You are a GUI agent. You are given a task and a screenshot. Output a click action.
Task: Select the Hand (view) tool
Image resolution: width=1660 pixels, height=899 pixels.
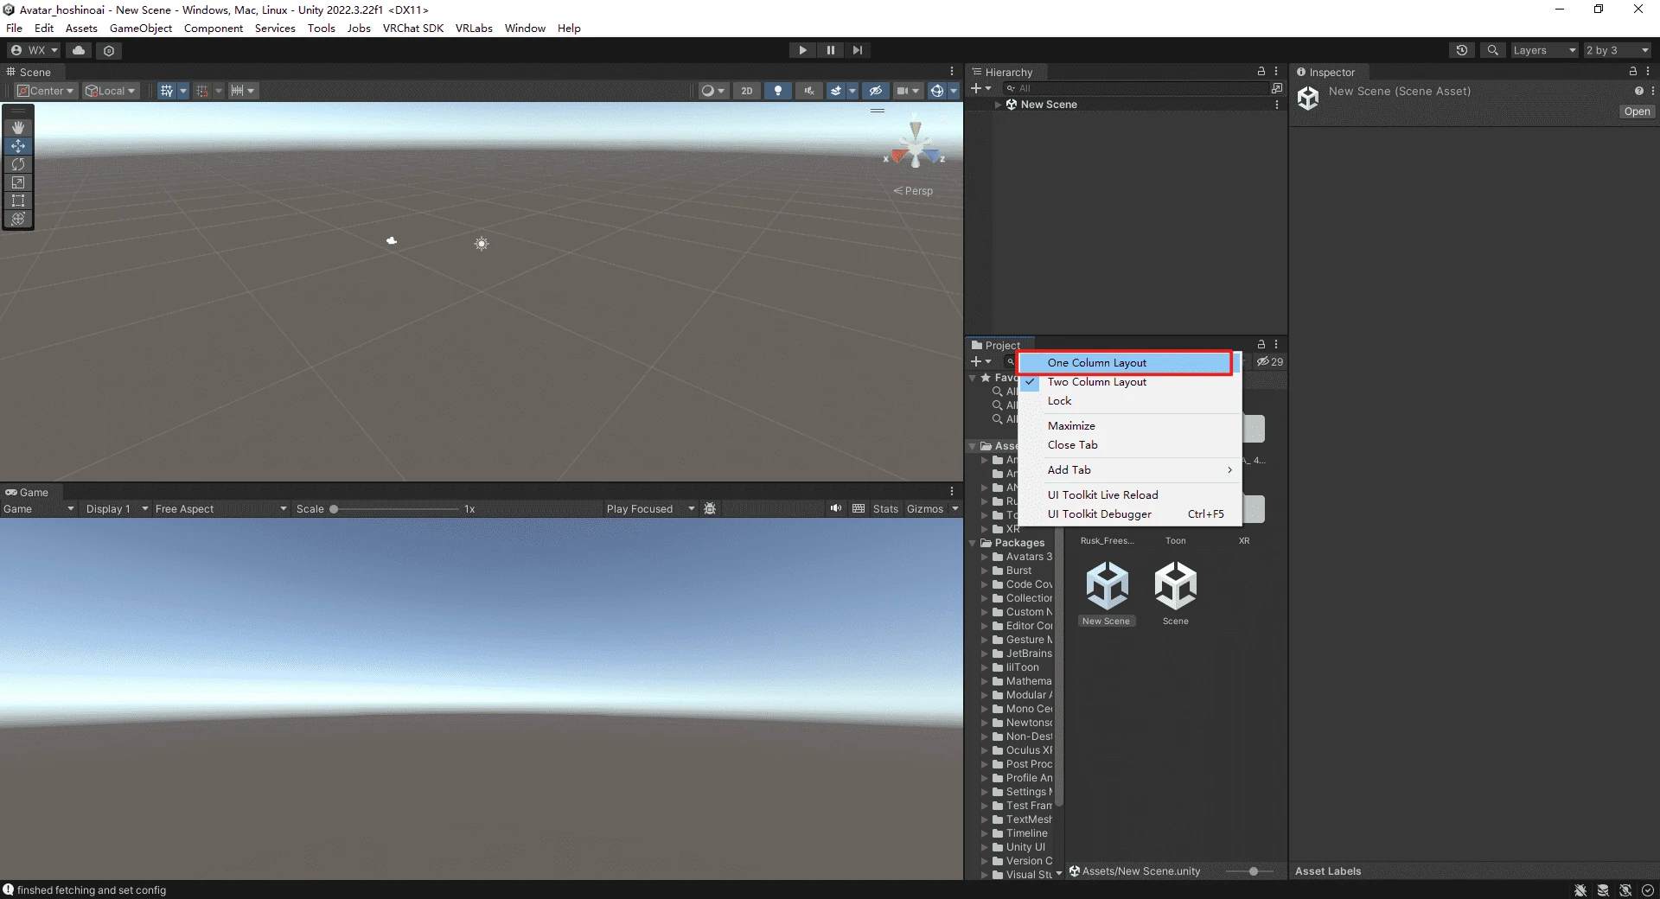click(x=18, y=128)
